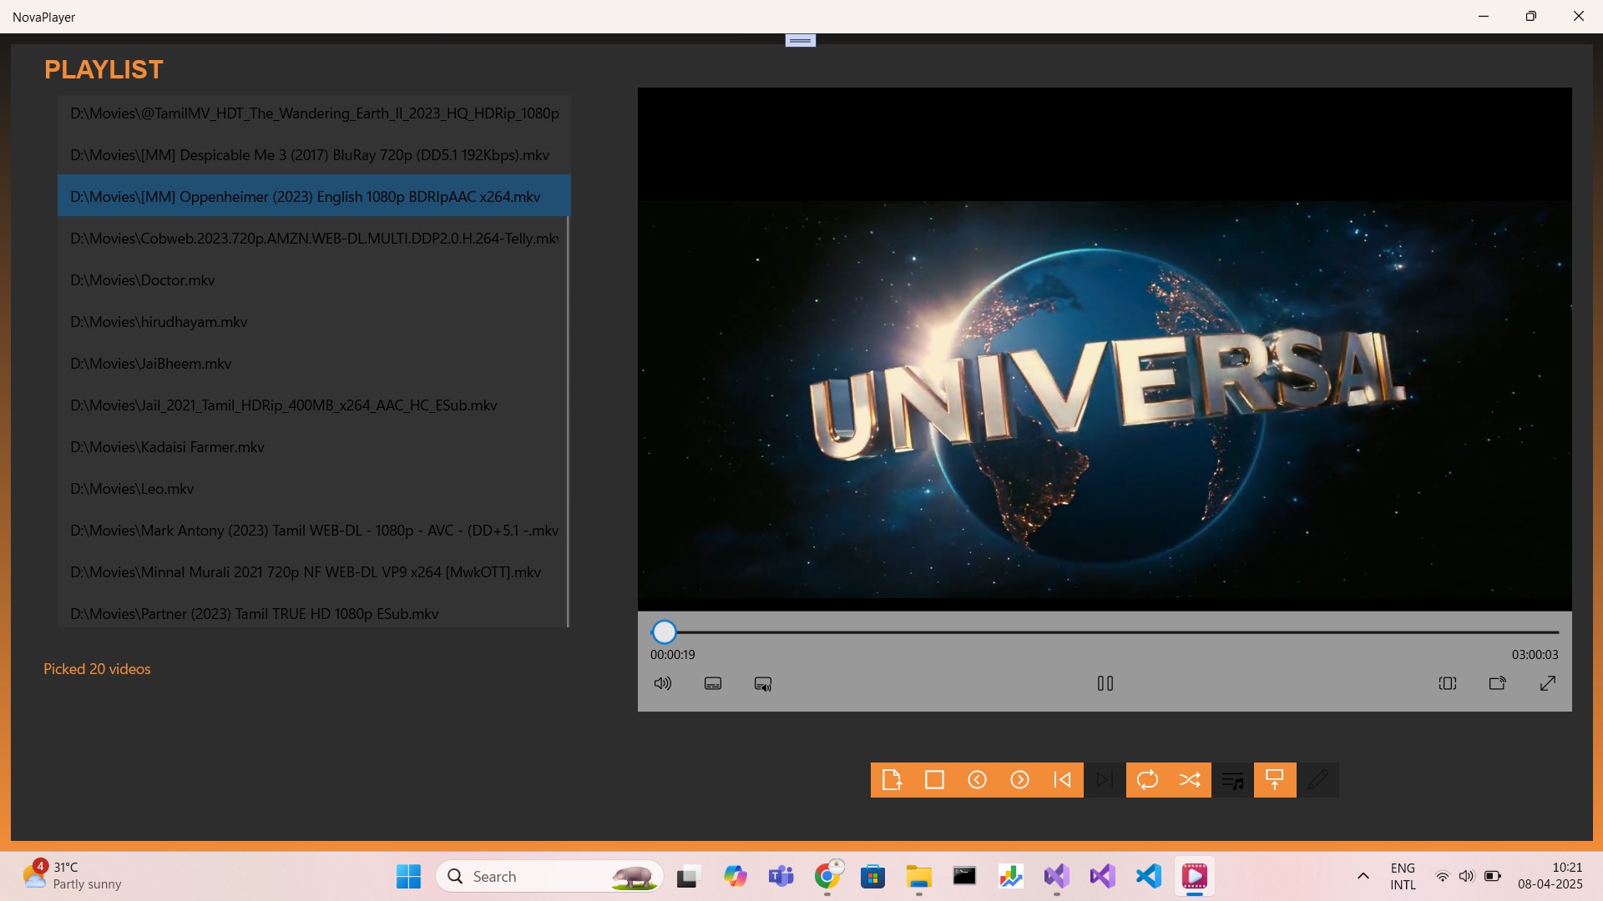
Task: Click the seek bar slider handle
Action: [664, 632]
